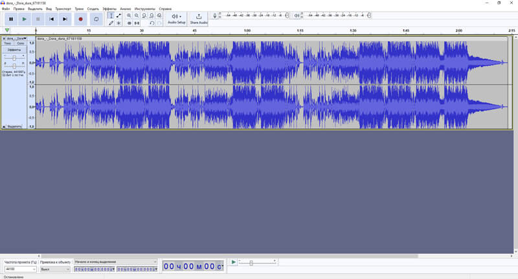
Task: Open the Создать menu
Action: coord(93,9)
